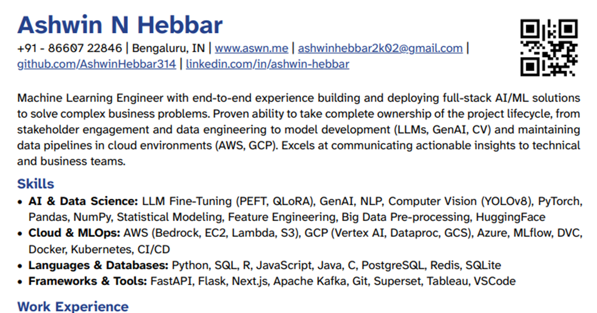Click the bold Languages & Databases label
This screenshot has width=597, height=313.
click(99, 265)
